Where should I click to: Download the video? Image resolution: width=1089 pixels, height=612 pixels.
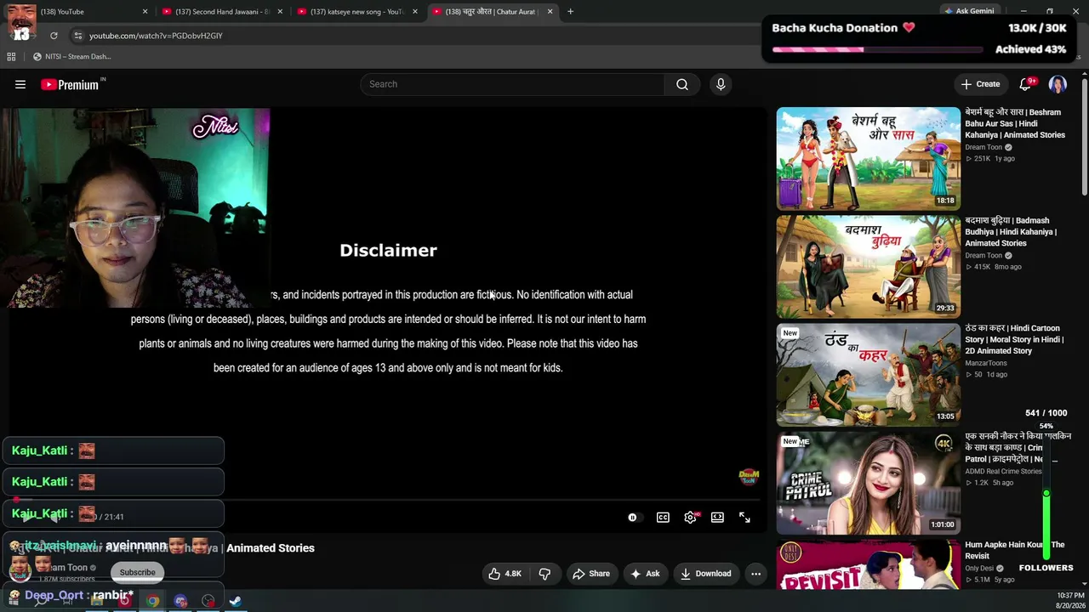pyautogui.click(x=705, y=574)
